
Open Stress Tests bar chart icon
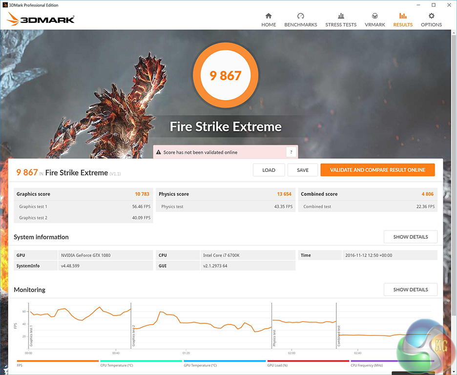tap(341, 16)
